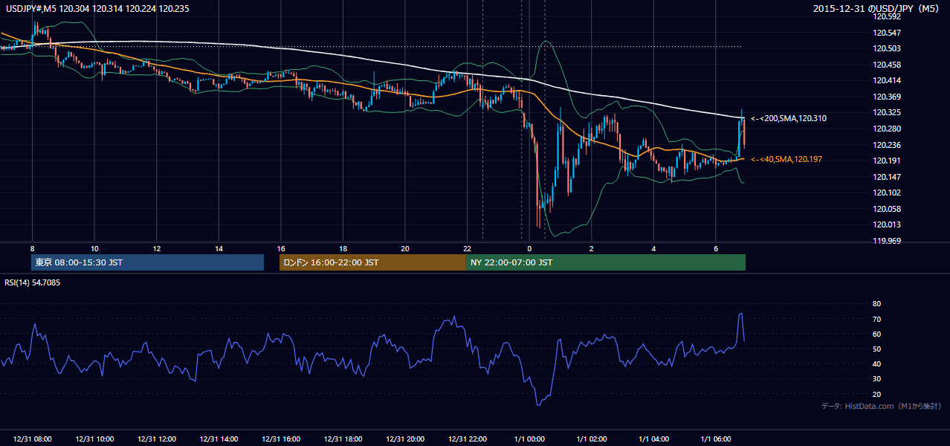Click the 12/31 20:00 time axis label
Screen dimensions: 950x446
(x=405, y=439)
